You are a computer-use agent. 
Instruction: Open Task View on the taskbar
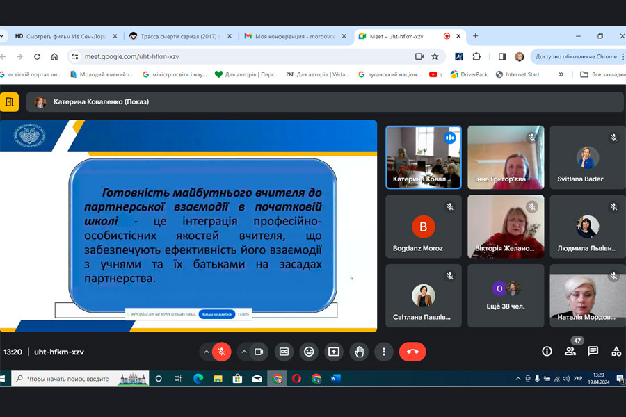pyautogui.click(x=178, y=379)
